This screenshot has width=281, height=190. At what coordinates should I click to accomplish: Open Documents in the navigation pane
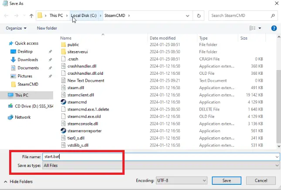click(x=28, y=68)
